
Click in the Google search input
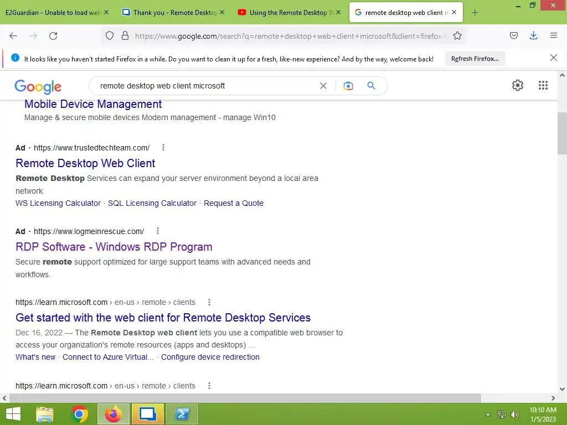(206, 86)
